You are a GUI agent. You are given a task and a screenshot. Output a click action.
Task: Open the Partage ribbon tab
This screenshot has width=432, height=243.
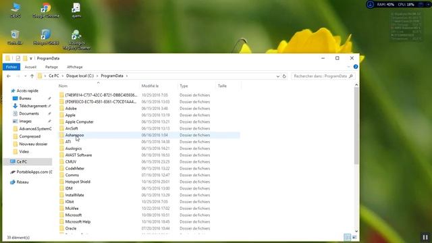[x=51, y=67]
